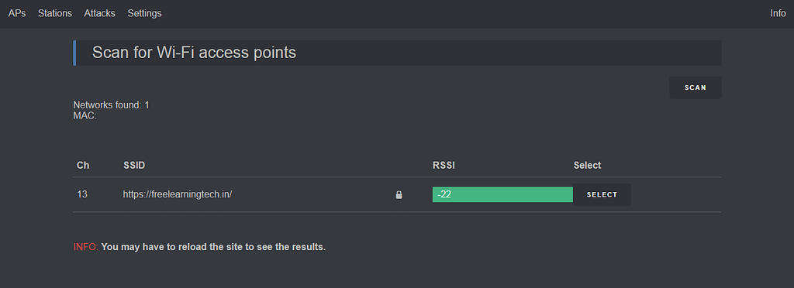This screenshot has height=288, width=794.
Task: Click the Ch column header
Action: click(83, 165)
